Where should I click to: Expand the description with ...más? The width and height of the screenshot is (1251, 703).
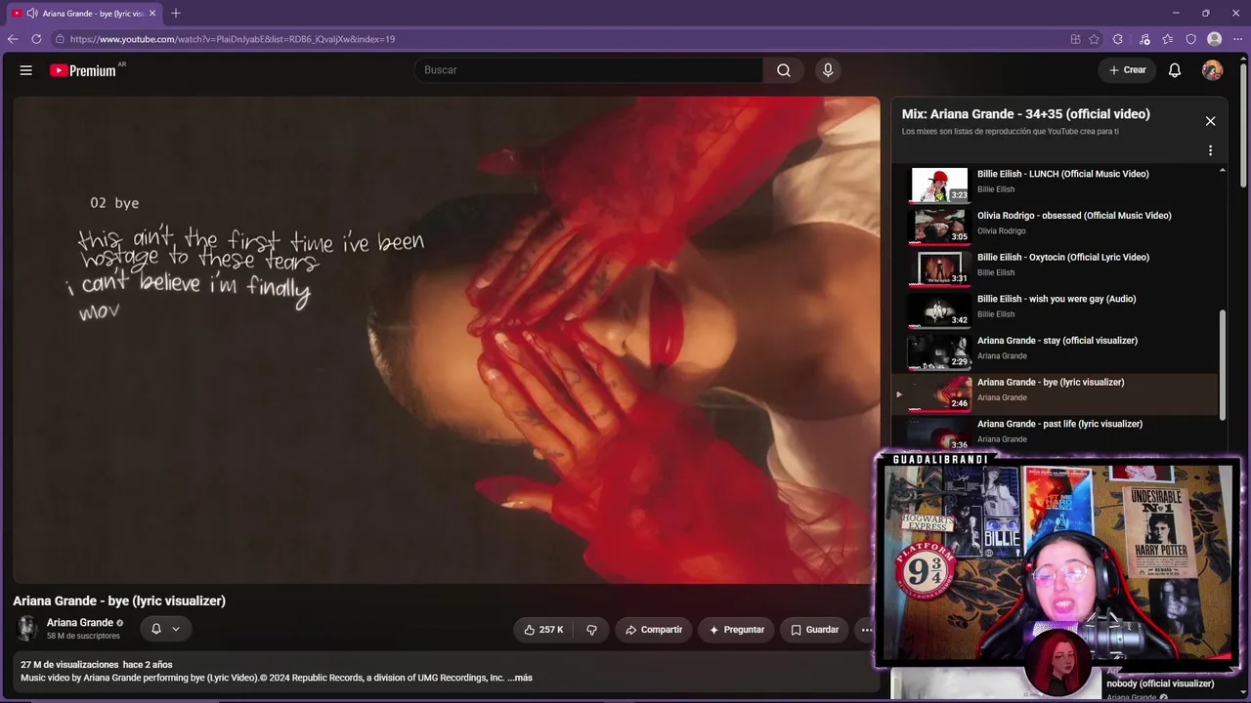[520, 678]
